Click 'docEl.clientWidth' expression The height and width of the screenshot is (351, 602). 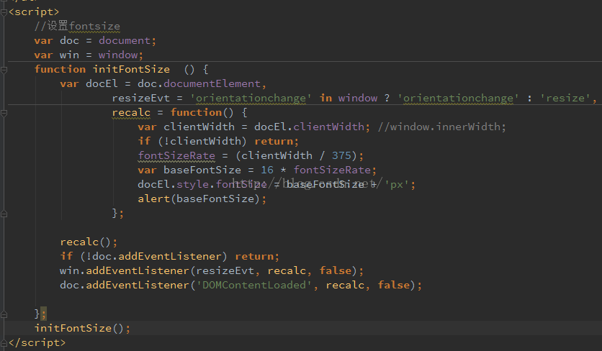pyautogui.click(x=309, y=127)
